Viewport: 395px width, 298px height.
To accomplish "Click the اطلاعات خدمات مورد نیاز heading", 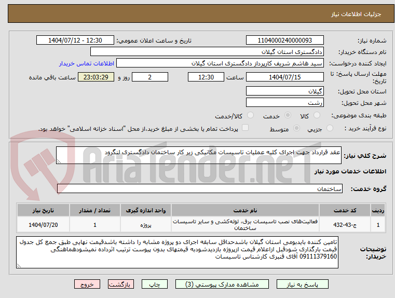I will (x=350, y=171).
